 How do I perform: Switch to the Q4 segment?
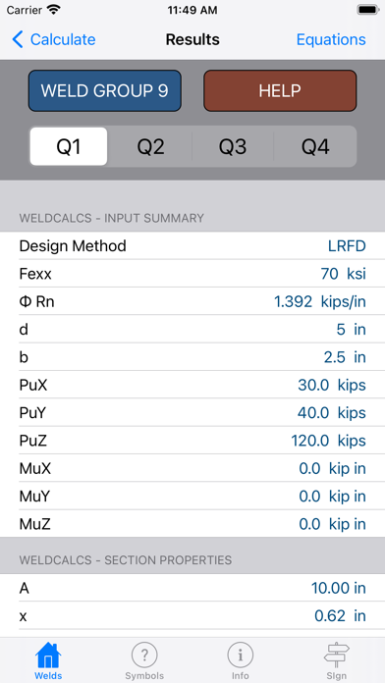click(x=315, y=147)
